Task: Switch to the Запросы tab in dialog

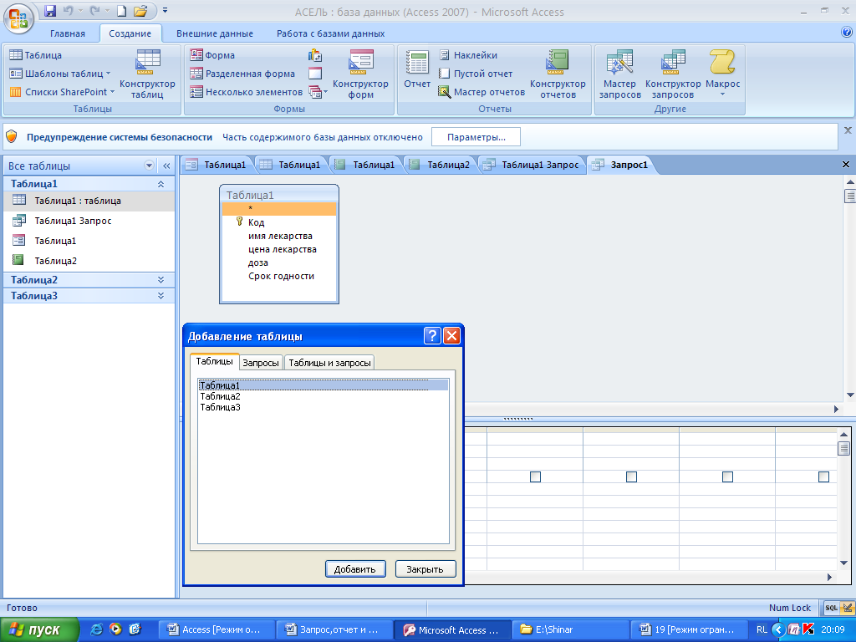Action: 261,363
